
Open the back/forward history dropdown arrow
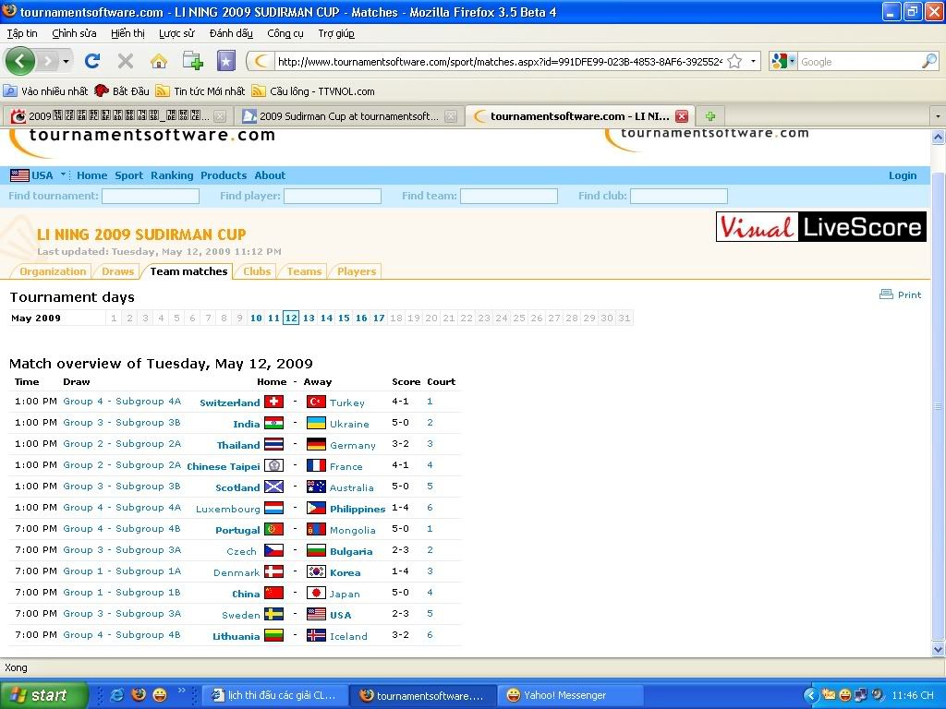pos(66,61)
